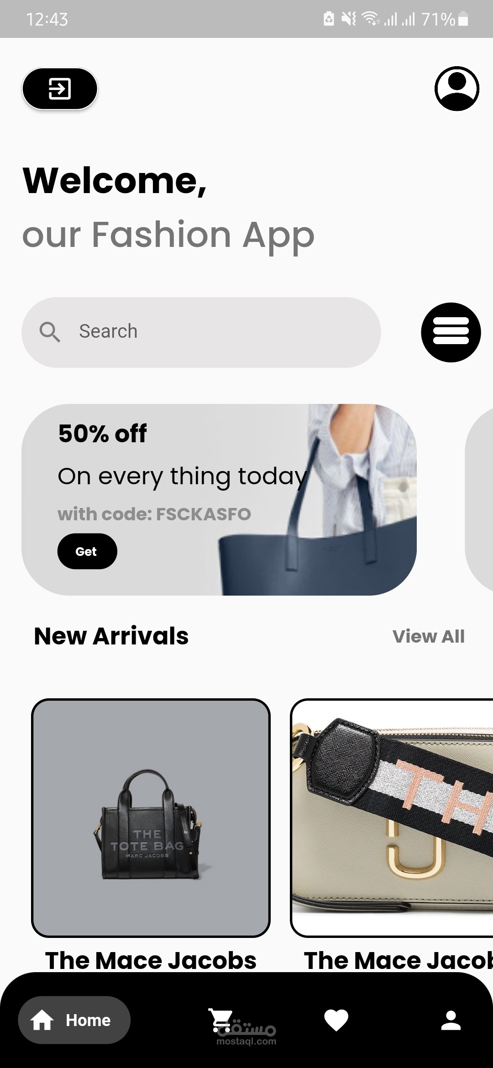This screenshot has width=493, height=1068.
Task: Click the Search input field
Action: [x=201, y=332]
